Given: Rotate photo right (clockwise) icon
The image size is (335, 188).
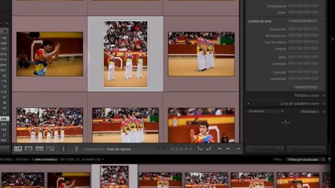Looking at the screenshot, I should click(x=209, y=148).
